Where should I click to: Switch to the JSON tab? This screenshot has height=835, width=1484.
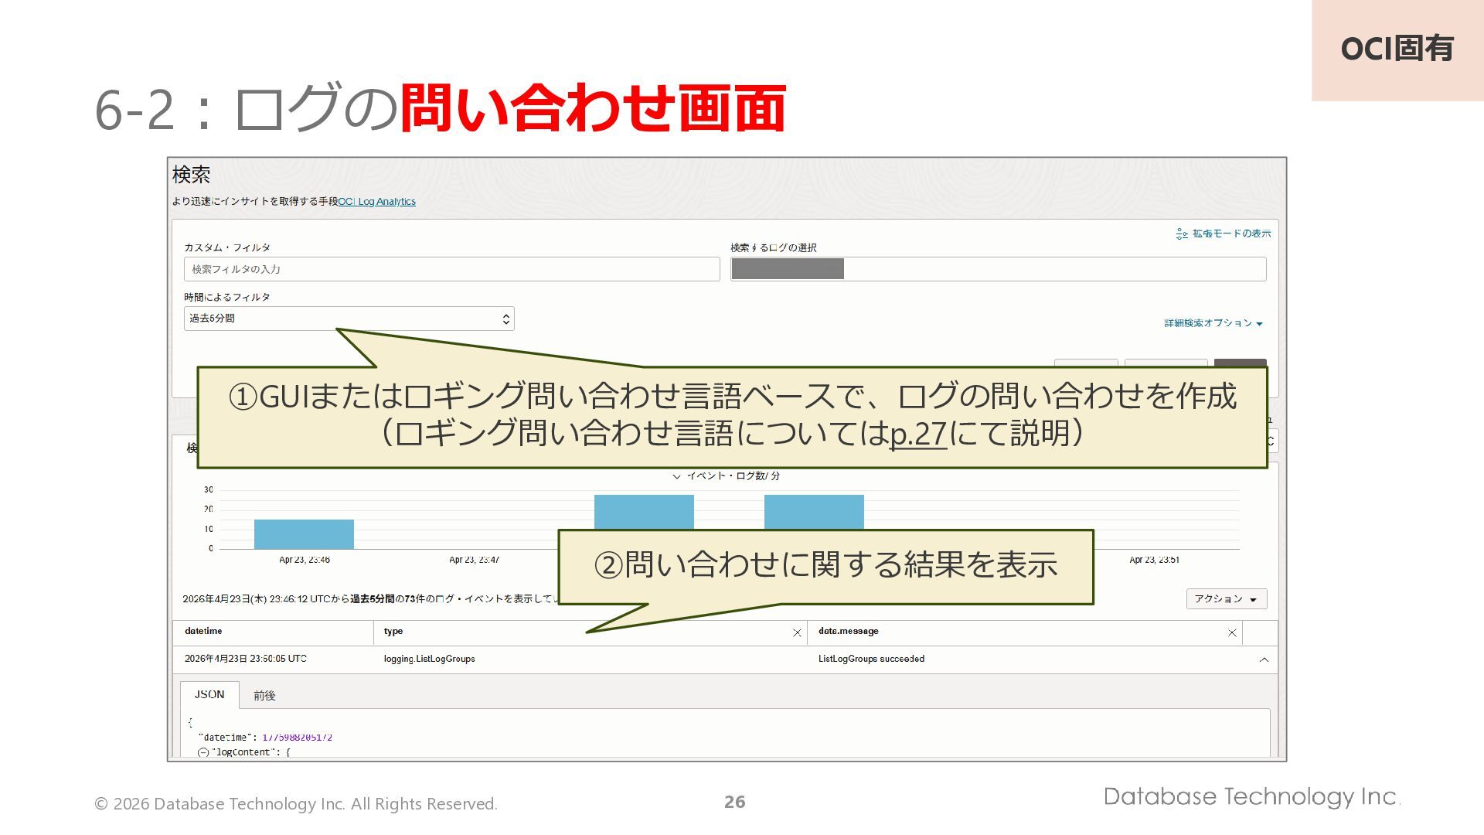point(209,694)
